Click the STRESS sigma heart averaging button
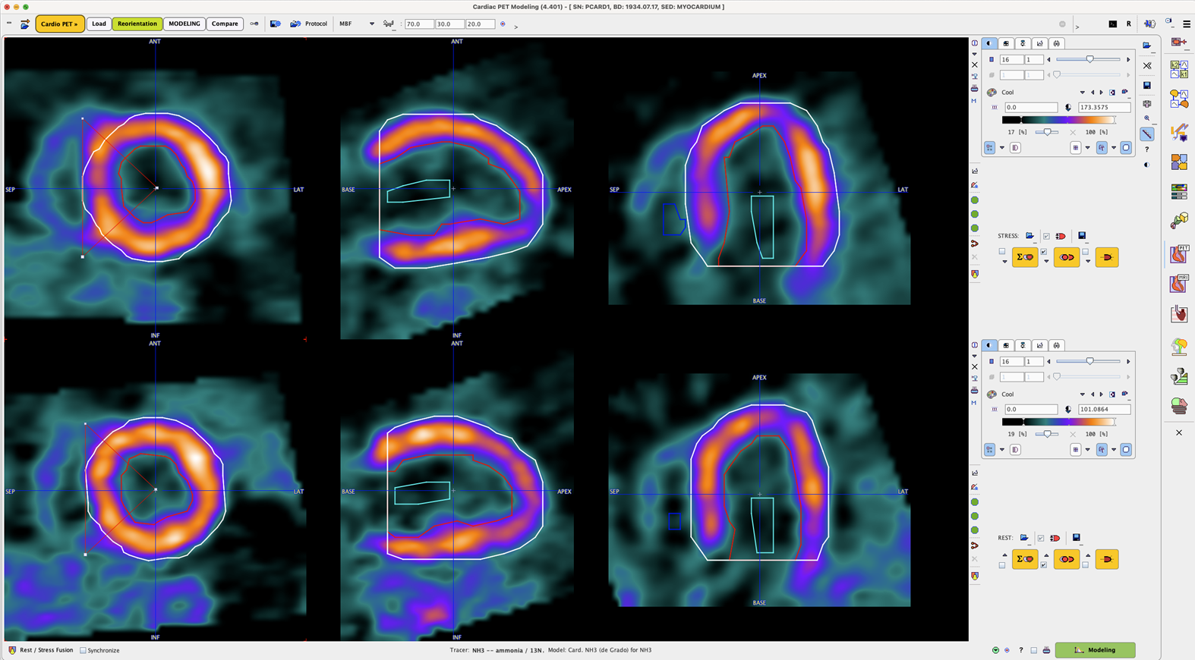The width and height of the screenshot is (1195, 660). (x=1025, y=257)
